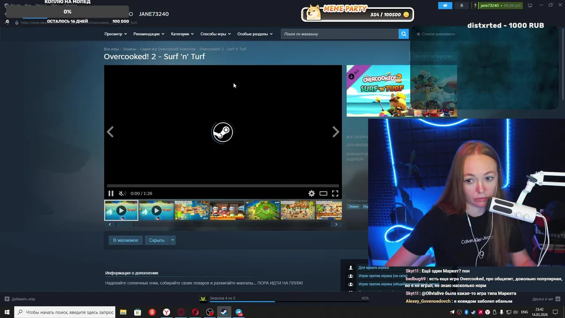Screen dimensions: 565x318
Task: Click the thumbnail strip scrollbar handle
Action: point(124,224)
